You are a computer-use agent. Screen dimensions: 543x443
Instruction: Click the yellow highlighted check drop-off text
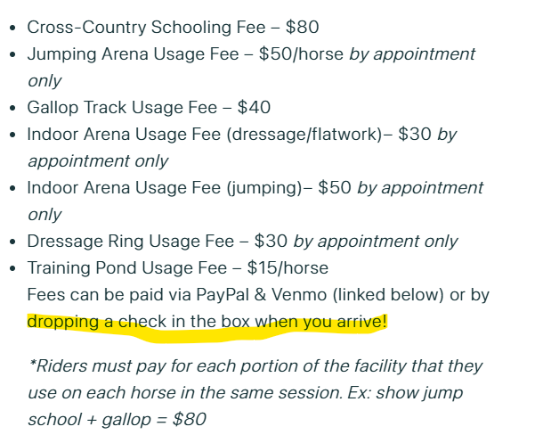point(207,322)
